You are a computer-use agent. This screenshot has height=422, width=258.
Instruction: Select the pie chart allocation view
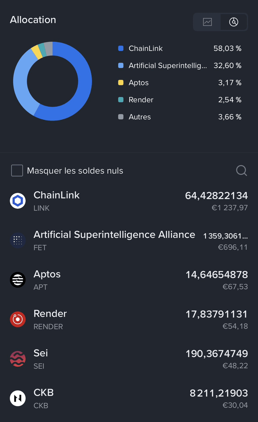[x=234, y=22]
